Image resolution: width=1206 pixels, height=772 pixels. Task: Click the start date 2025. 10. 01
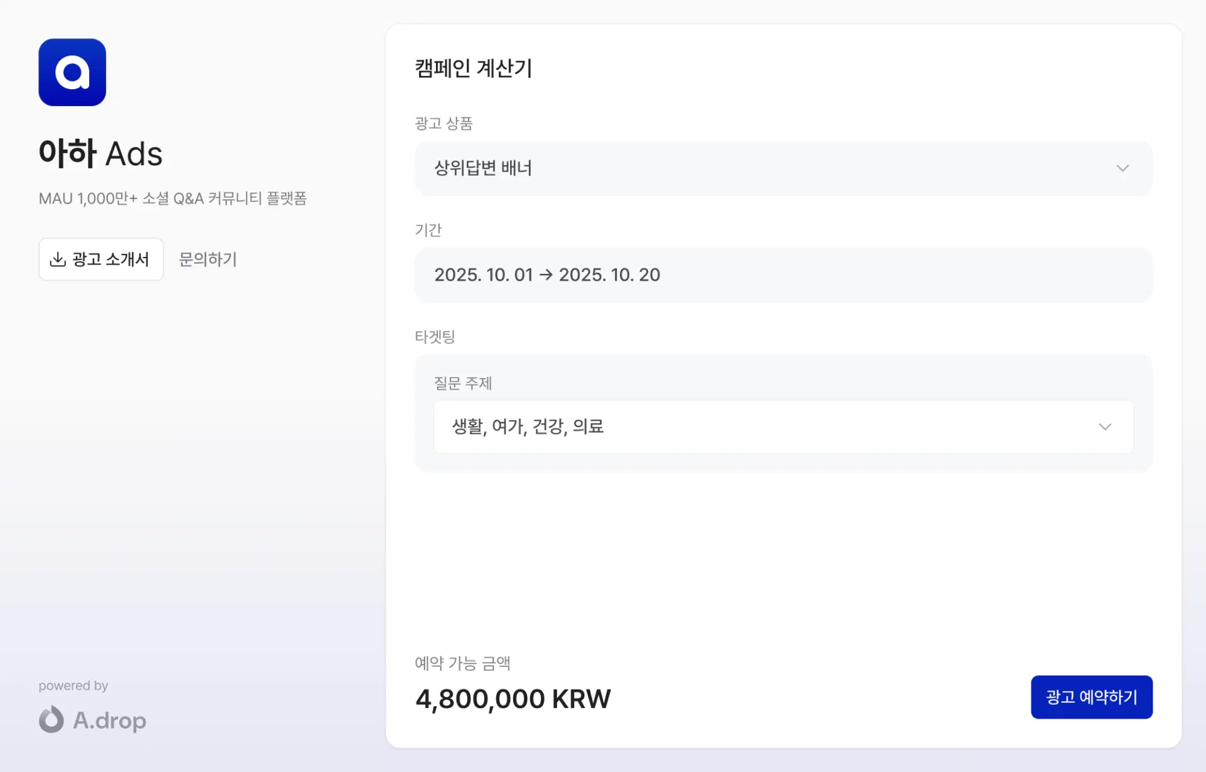click(483, 275)
